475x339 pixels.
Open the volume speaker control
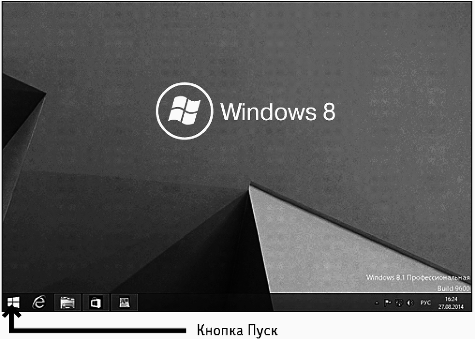point(410,303)
